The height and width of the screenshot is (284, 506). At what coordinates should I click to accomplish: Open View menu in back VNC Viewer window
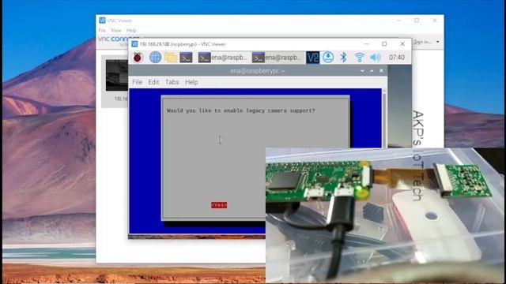[x=116, y=30]
